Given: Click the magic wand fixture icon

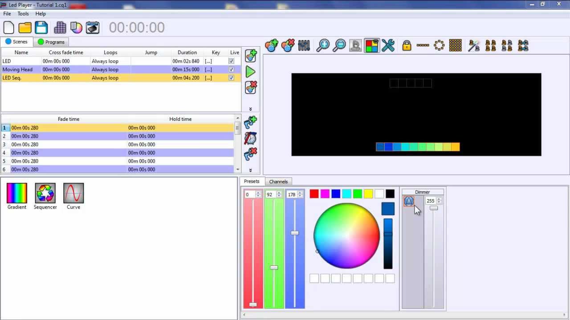Looking at the screenshot, I should [474, 45].
